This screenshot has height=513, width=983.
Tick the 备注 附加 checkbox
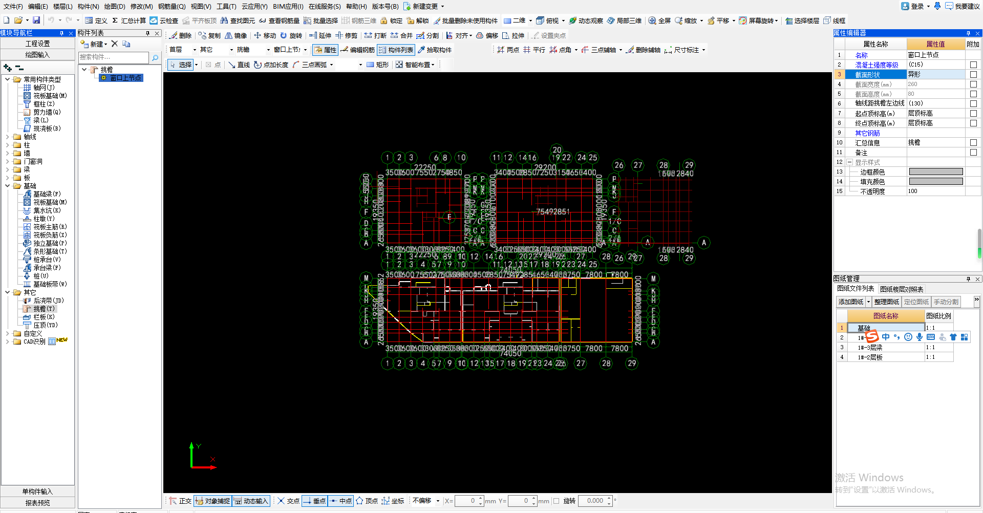[x=973, y=152]
